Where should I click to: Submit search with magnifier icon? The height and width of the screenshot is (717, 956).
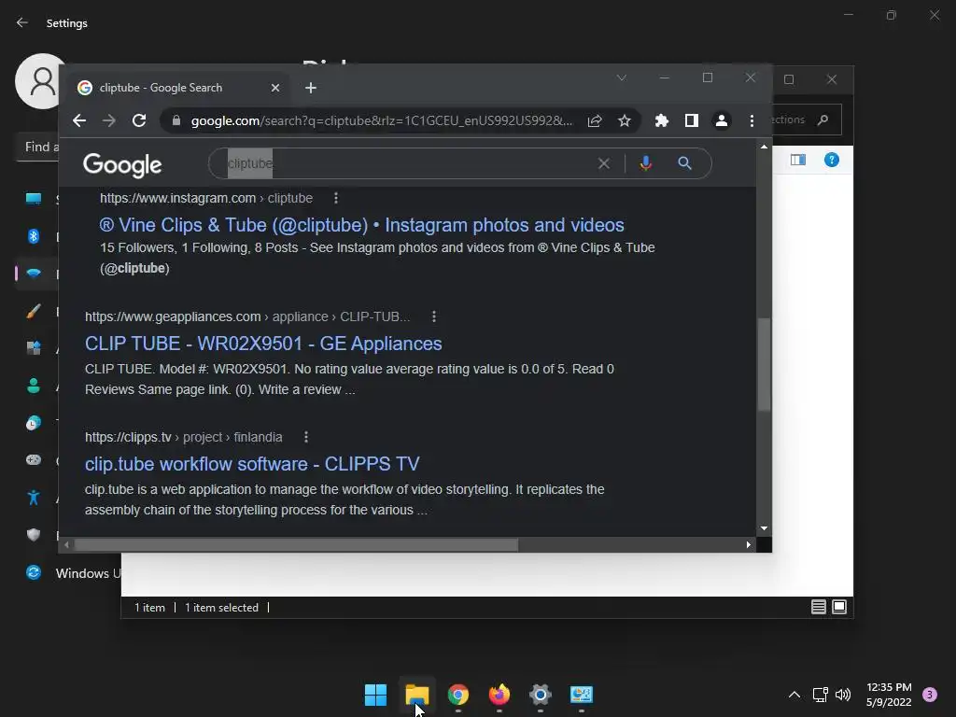pos(684,163)
